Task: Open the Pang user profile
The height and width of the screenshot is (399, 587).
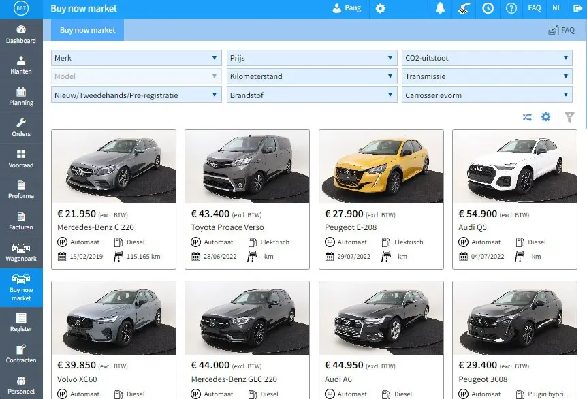Action: coord(347,8)
